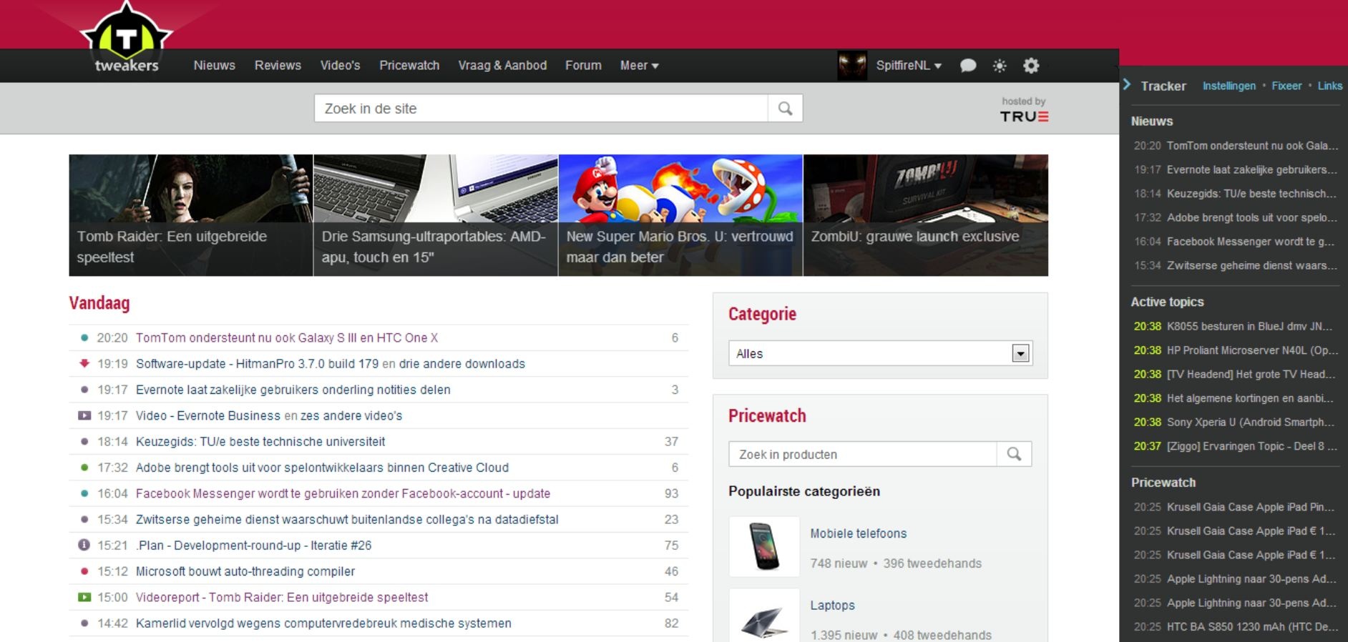
Task: Open the Categorie Alles combo box
Action: 880,353
